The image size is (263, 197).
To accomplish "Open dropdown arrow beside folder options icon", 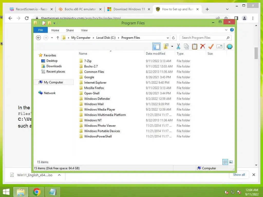I will coord(172,46).
